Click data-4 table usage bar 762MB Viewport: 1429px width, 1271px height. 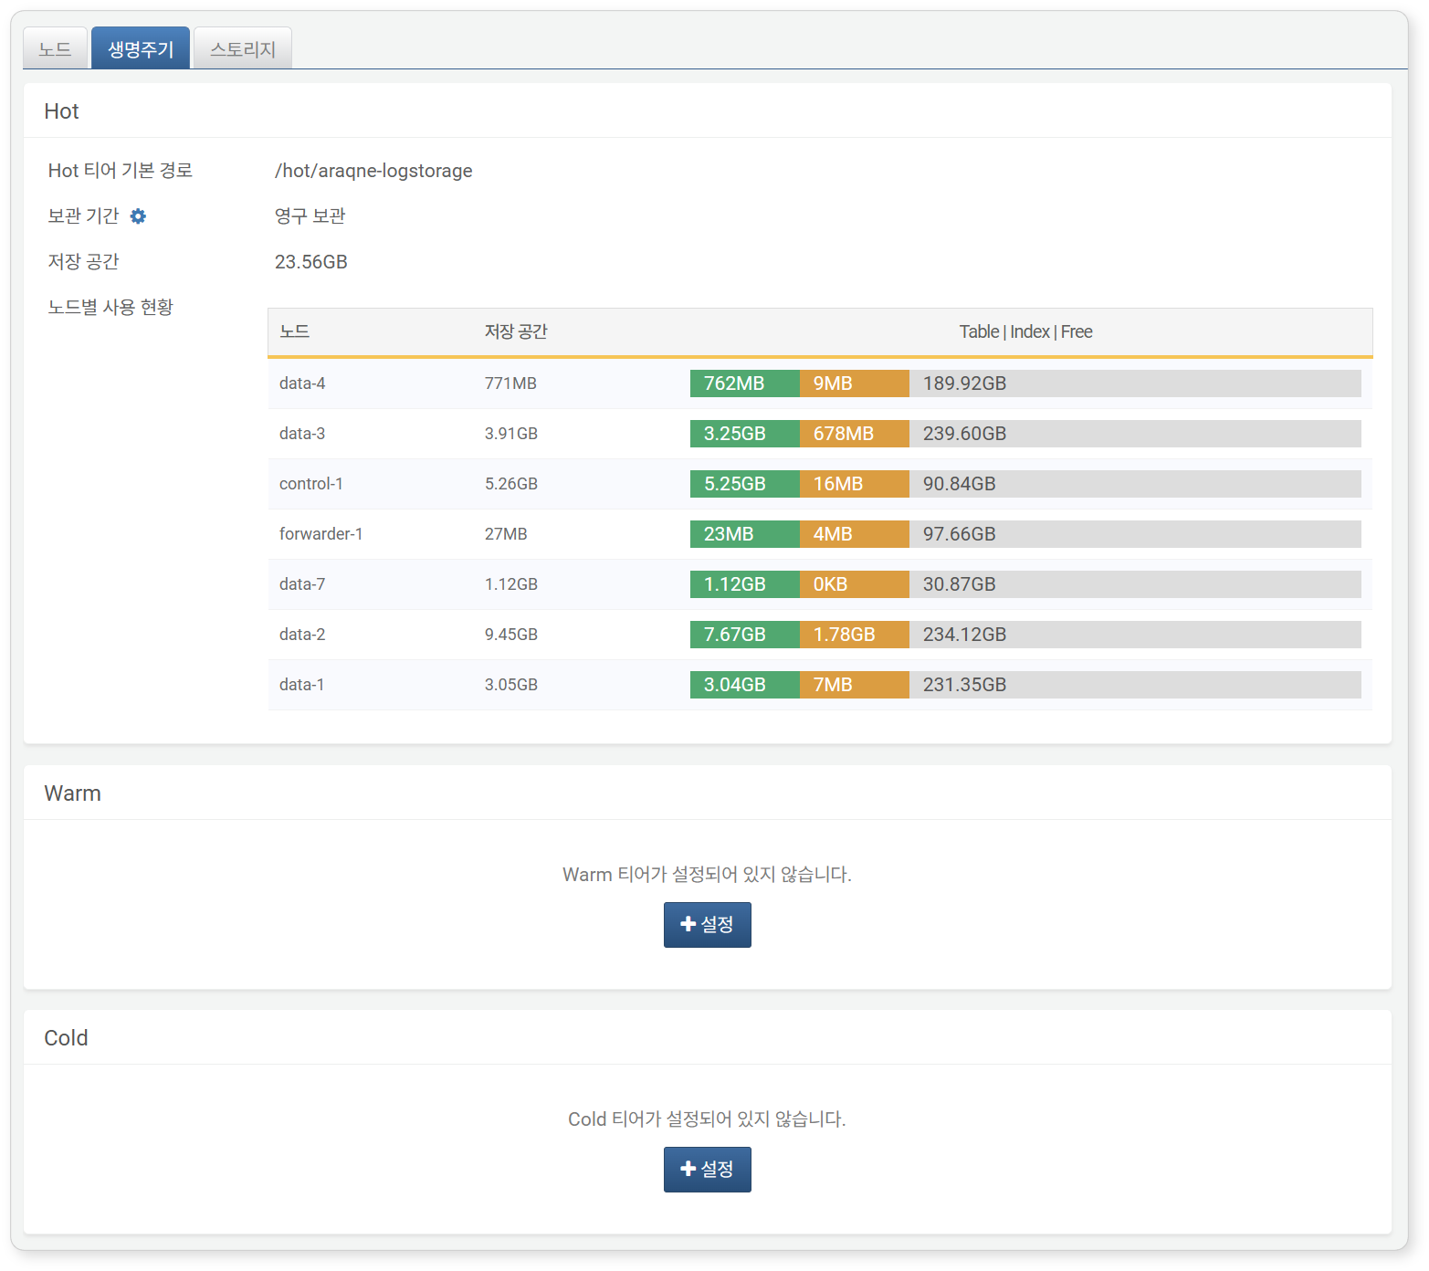(745, 383)
